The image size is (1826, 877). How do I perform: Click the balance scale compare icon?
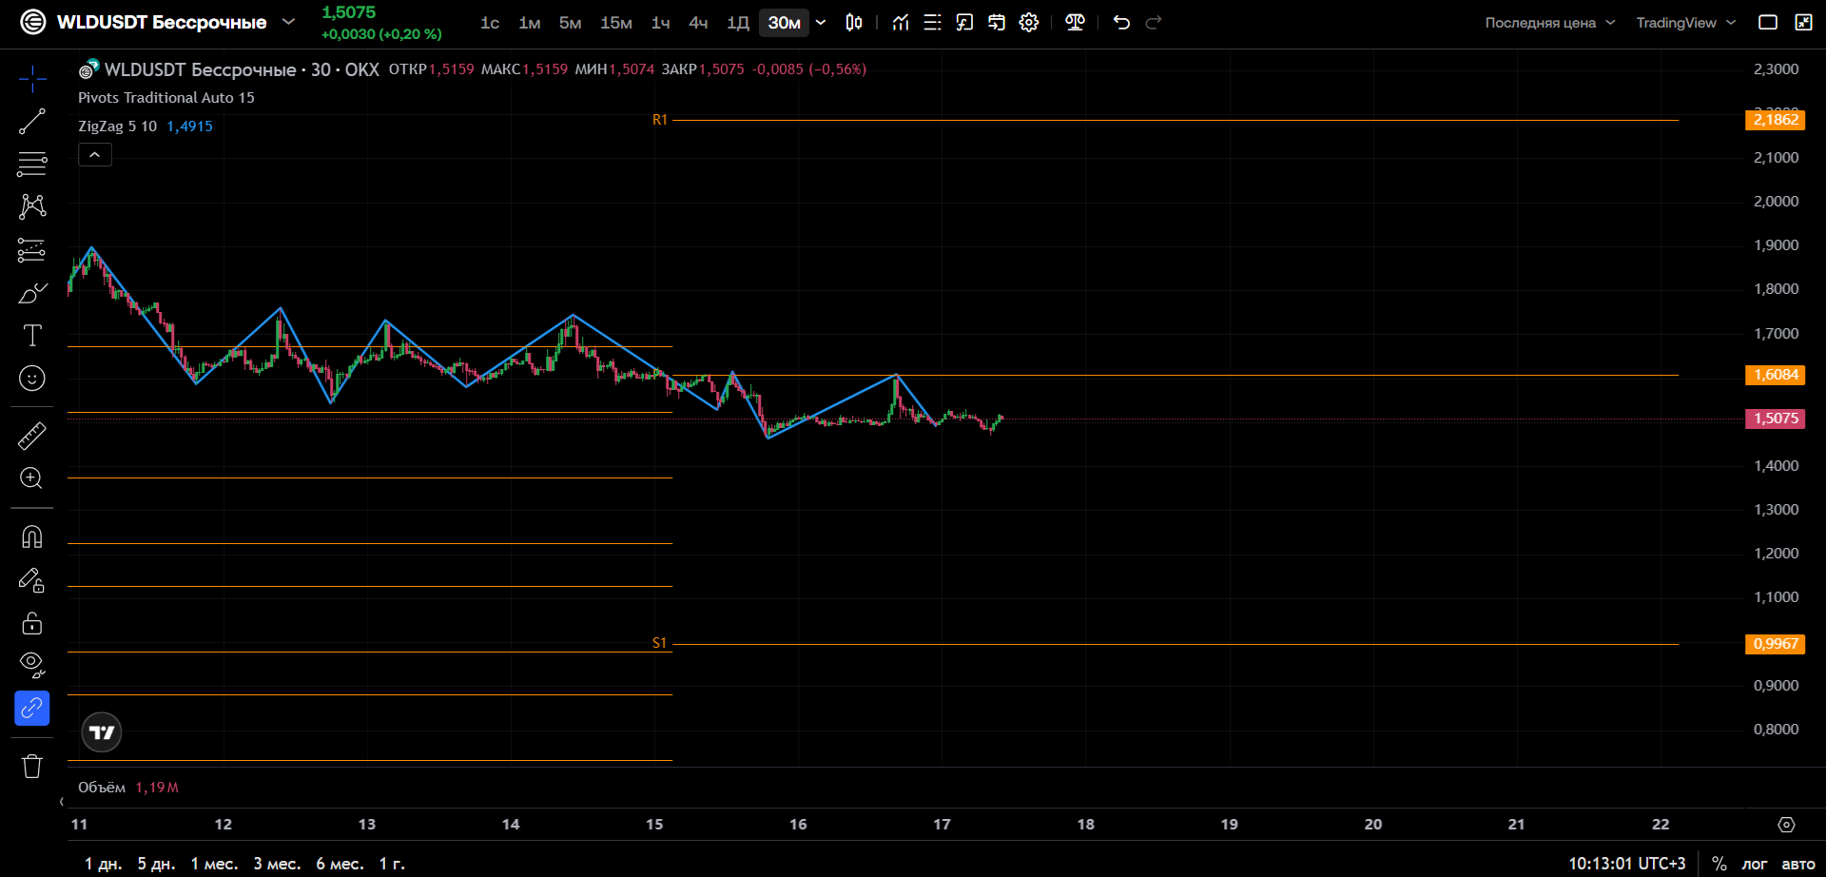pos(1076,23)
